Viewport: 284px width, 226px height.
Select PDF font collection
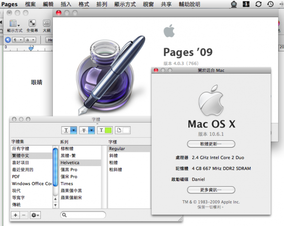(32, 177)
